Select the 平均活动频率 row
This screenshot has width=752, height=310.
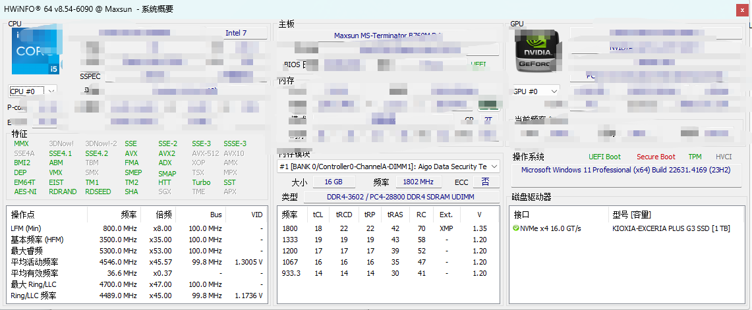pos(136,262)
